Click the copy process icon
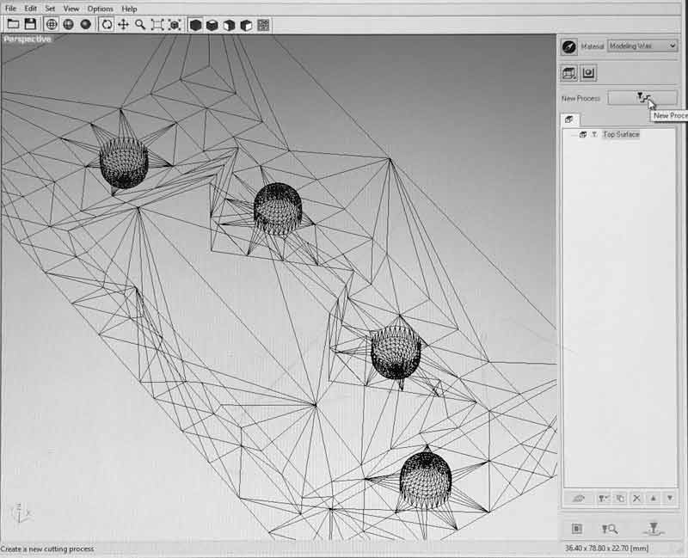Image resolution: width=688 pixels, height=558 pixels. point(620,498)
